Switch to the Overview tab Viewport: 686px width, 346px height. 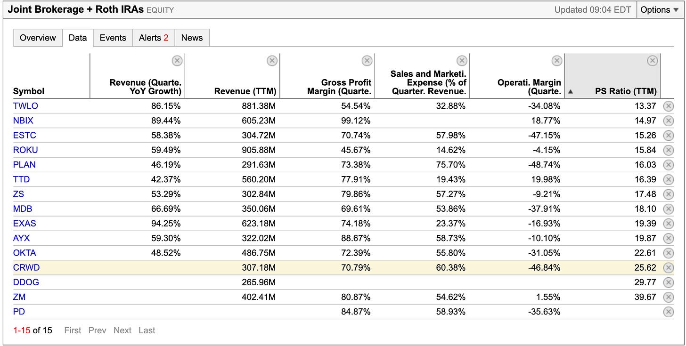tap(38, 38)
